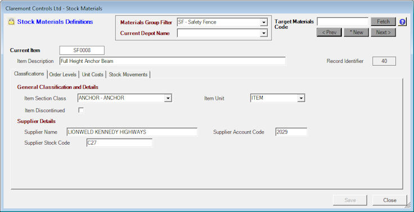The width and height of the screenshot is (414, 212).
Task: Expand the Item Section Class dropdown
Action: click(x=168, y=98)
